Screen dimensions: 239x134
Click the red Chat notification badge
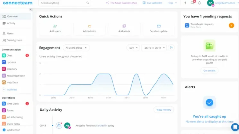click(27, 55)
